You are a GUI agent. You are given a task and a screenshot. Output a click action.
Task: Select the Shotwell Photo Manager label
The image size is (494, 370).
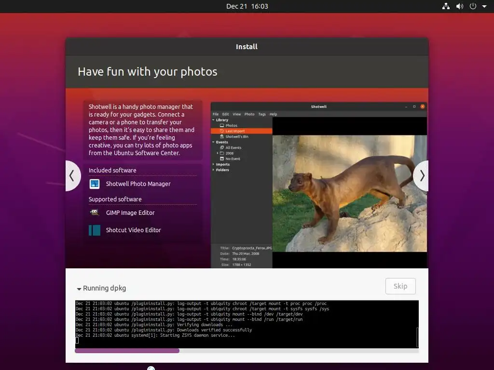(138, 184)
